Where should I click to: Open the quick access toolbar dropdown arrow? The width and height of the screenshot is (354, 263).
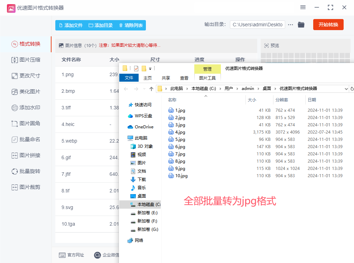coord(150,69)
